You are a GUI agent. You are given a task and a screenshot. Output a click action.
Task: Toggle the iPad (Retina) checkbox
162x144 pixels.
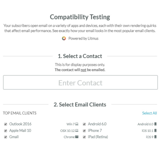pyautogui.click(x=84, y=137)
